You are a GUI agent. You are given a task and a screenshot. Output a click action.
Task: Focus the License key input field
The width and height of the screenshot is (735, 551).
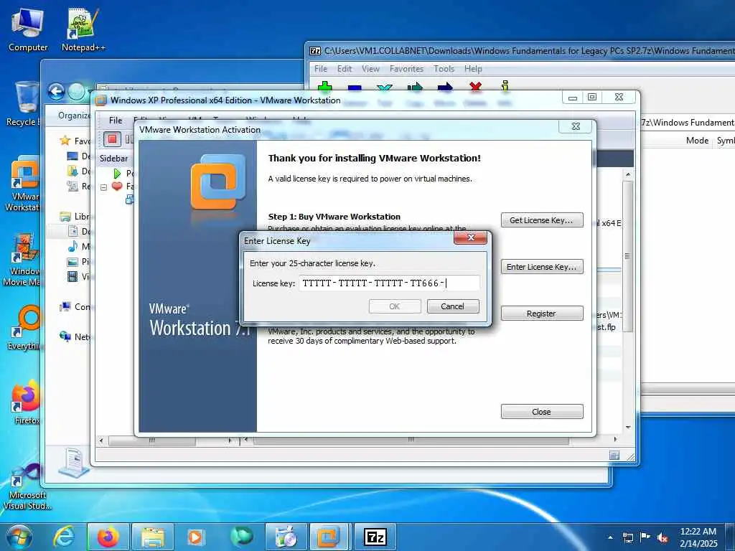point(389,283)
